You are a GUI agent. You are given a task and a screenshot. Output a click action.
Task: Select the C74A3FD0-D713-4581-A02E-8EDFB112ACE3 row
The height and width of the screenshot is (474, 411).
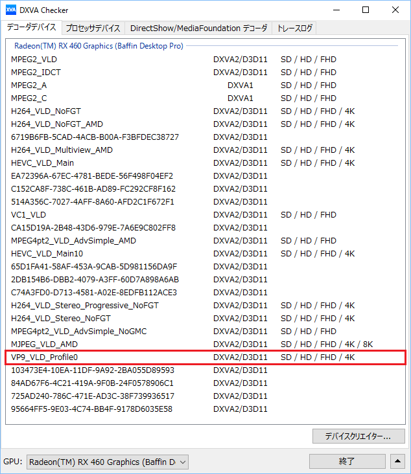click(x=205, y=293)
